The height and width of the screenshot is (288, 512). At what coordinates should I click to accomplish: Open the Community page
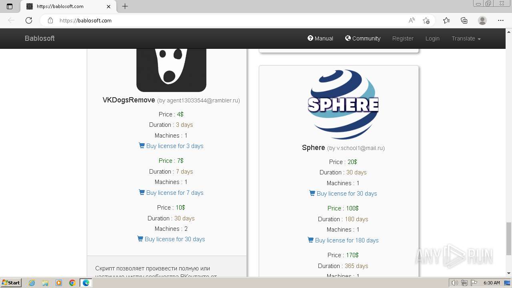[363, 38]
